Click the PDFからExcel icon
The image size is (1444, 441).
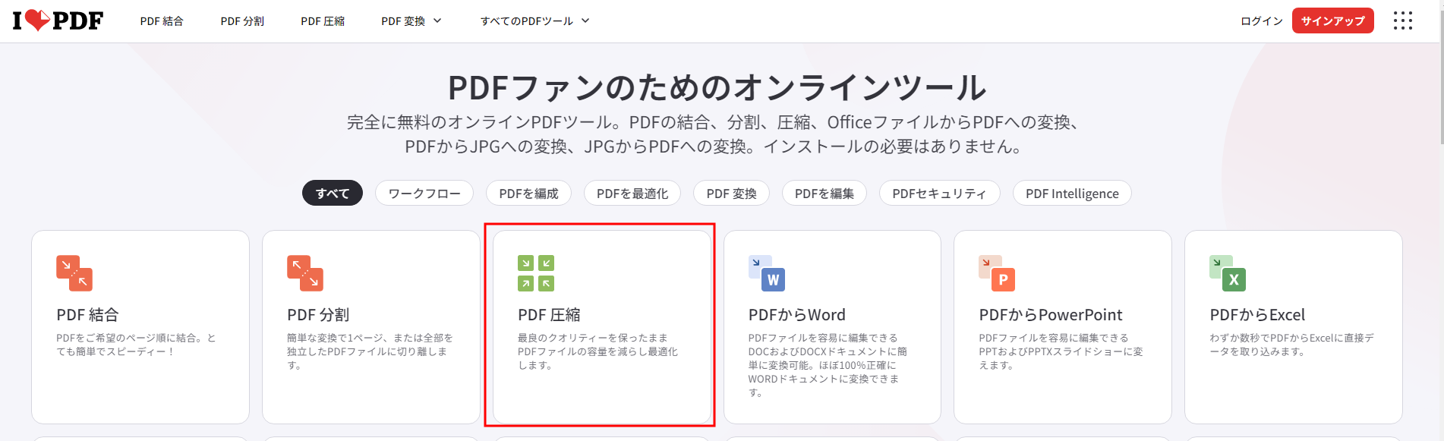(1228, 273)
